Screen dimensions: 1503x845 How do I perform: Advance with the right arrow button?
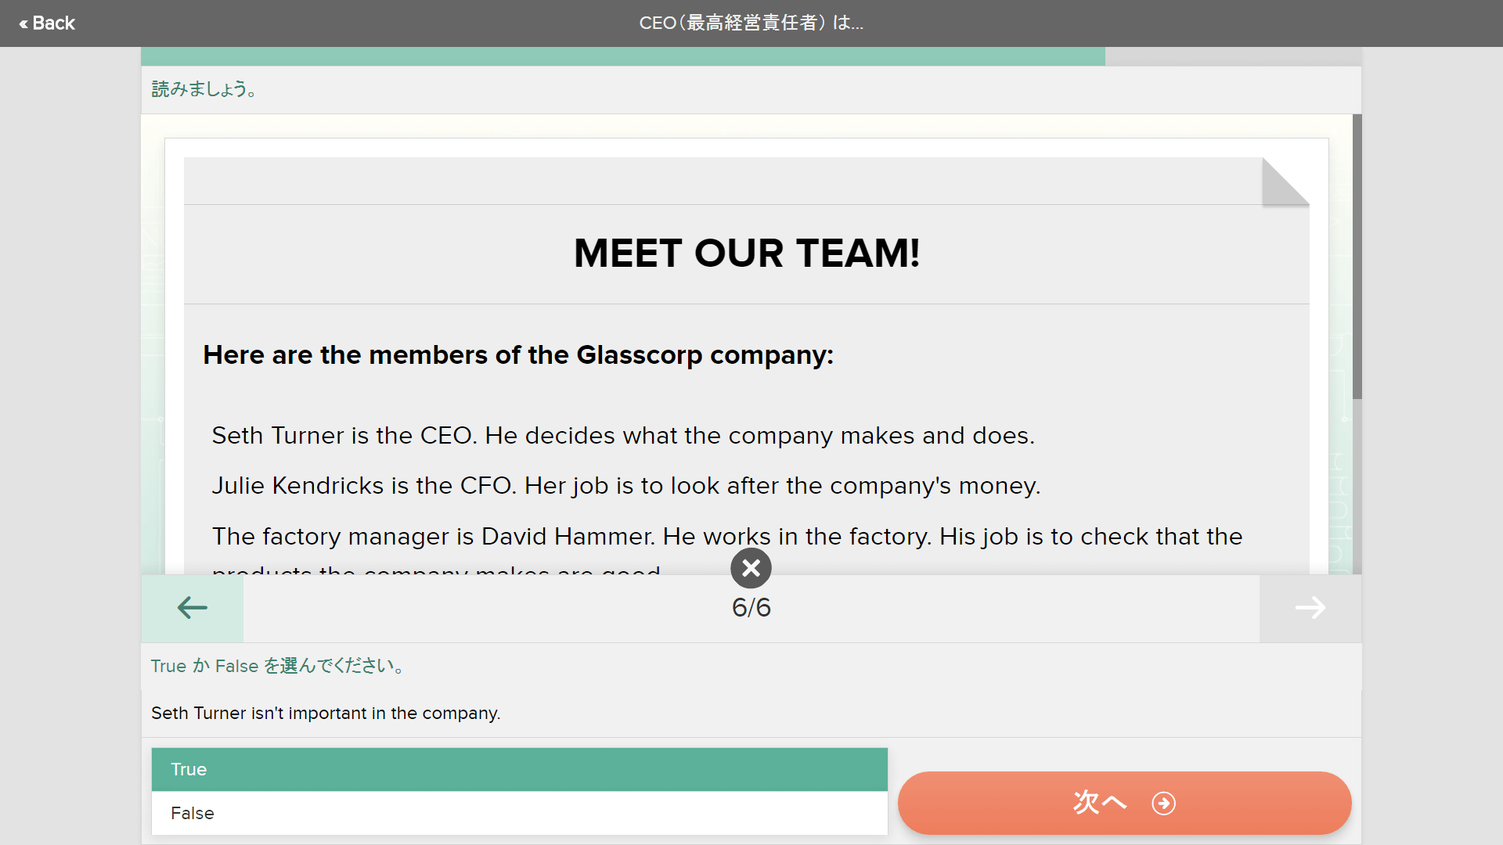pyautogui.click(x=1310, y=608)
